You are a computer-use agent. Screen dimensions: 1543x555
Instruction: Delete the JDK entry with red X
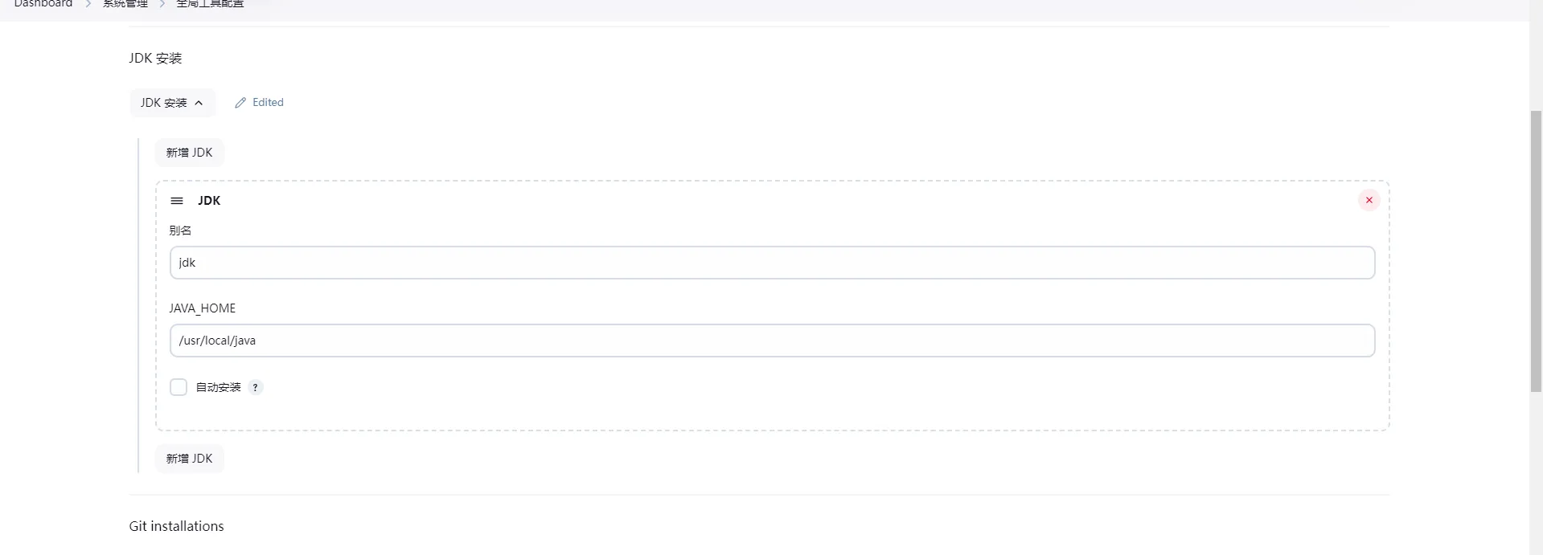click(x=1369, y=200)
